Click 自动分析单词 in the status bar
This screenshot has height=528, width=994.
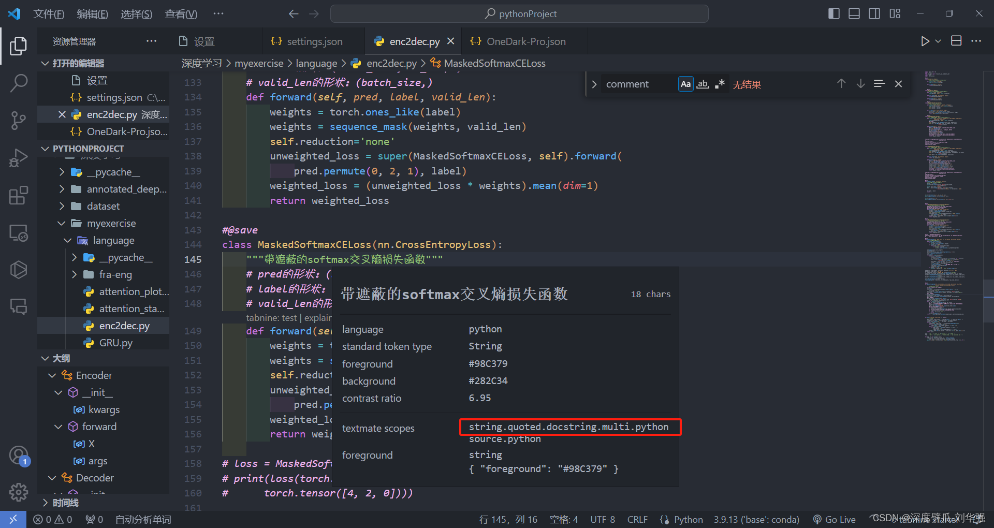click(x=143, y=519)
